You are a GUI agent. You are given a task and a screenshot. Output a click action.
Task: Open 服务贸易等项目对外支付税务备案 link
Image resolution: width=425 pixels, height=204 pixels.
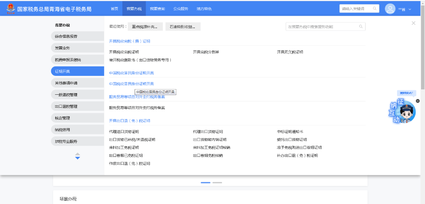coord(137,107)
